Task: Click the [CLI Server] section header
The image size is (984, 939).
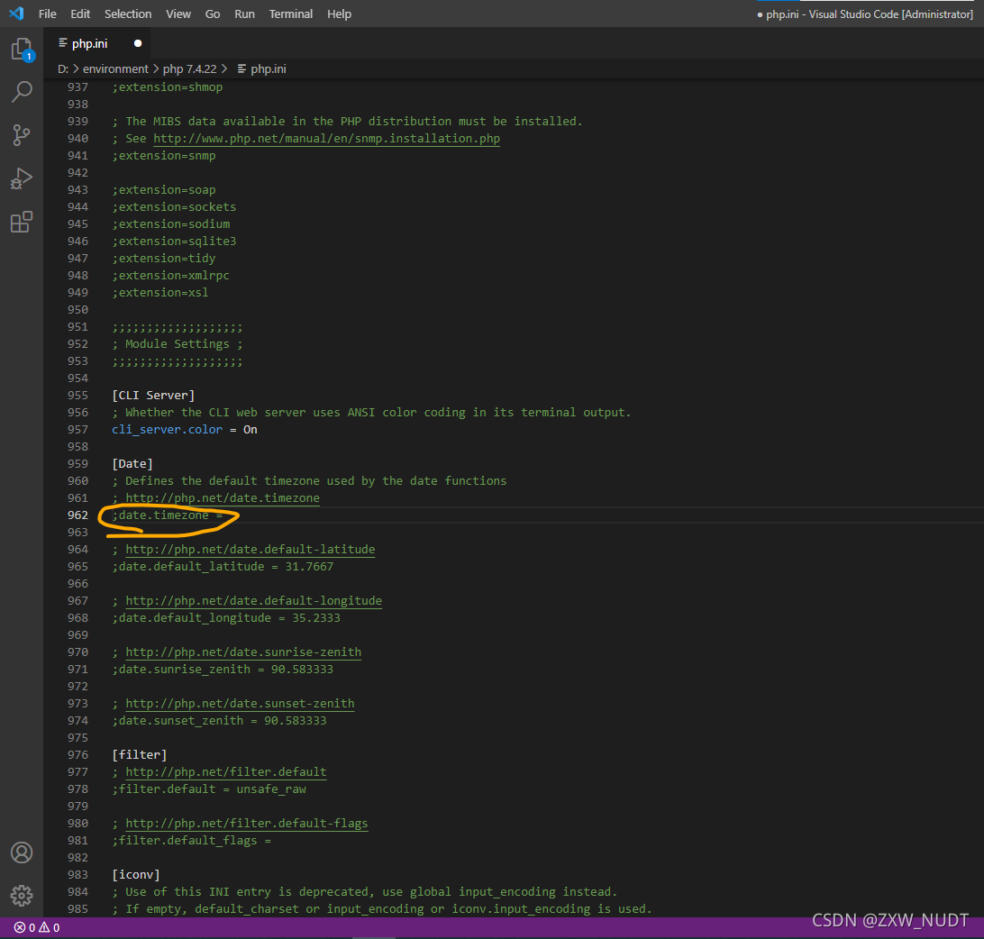Action: click(x=153, y=396)
